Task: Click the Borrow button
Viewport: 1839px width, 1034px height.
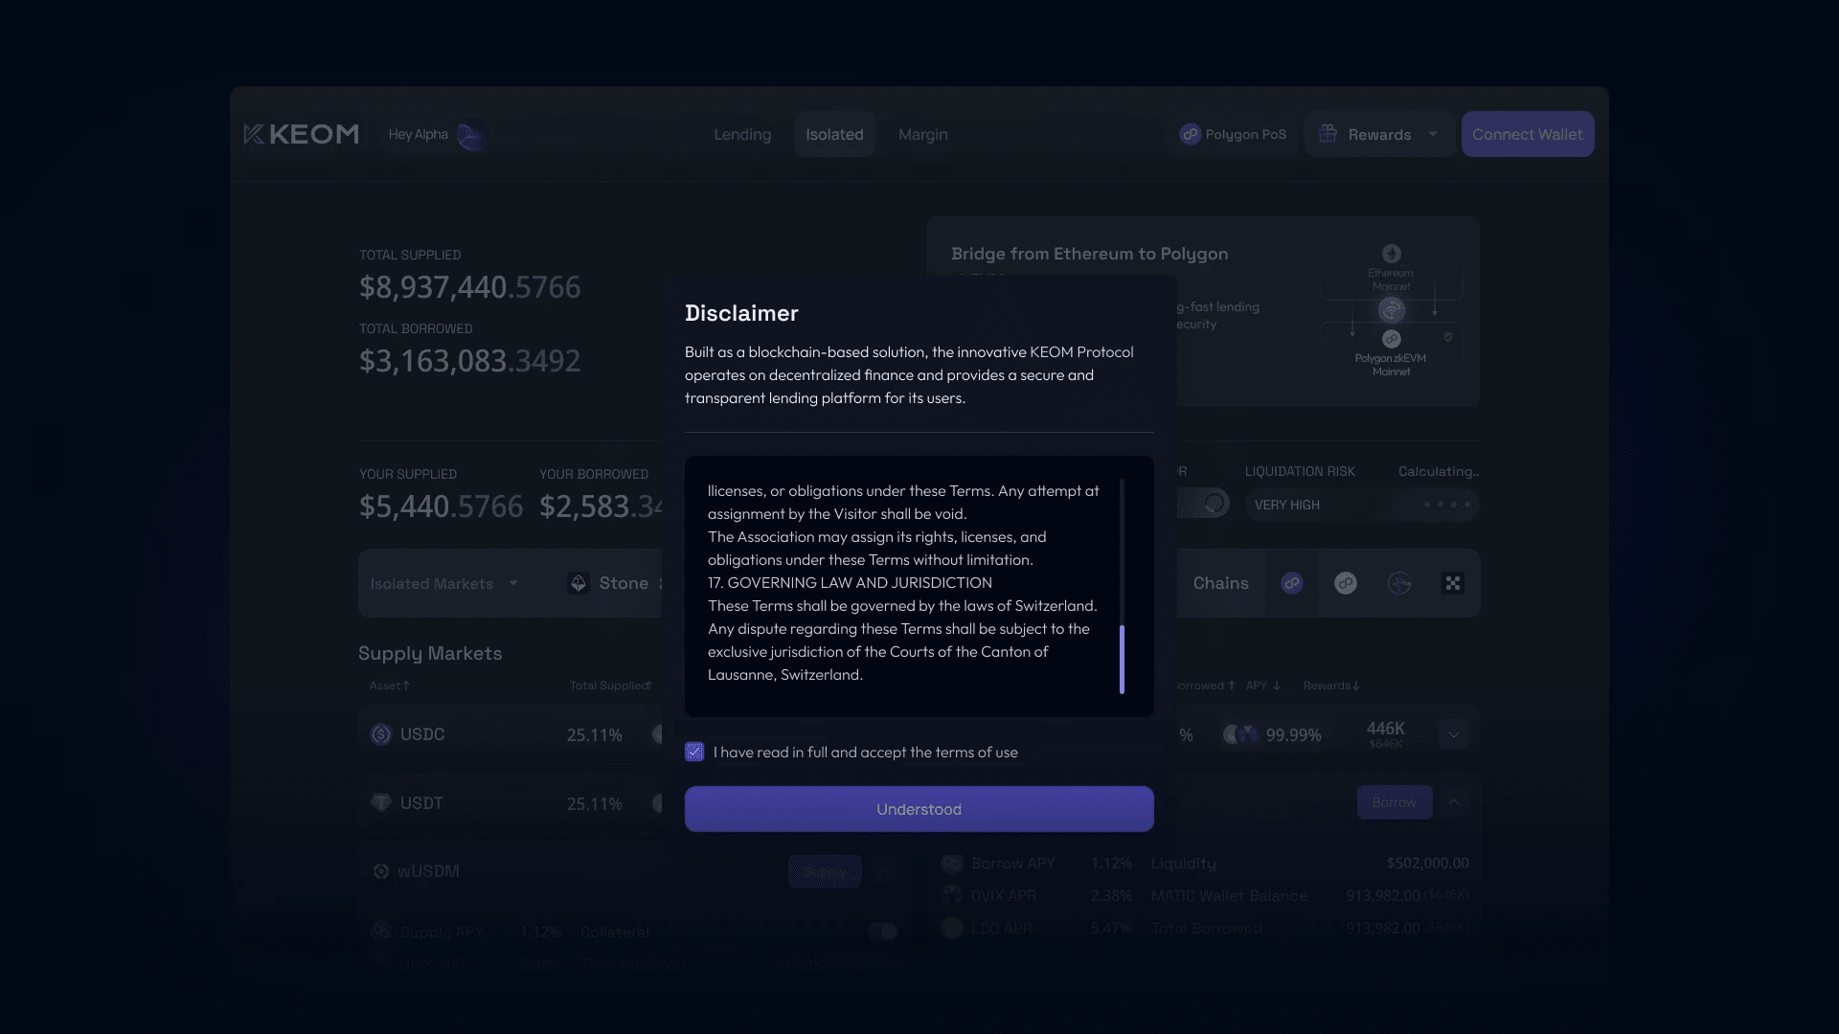Action: pyautogui.click(x=1395, y=802)
